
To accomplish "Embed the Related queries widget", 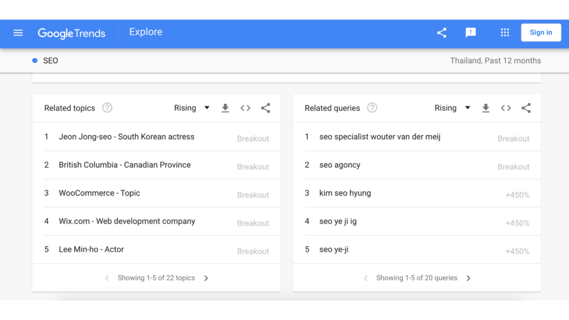I will pyautogui.click(x=506, y=108).
